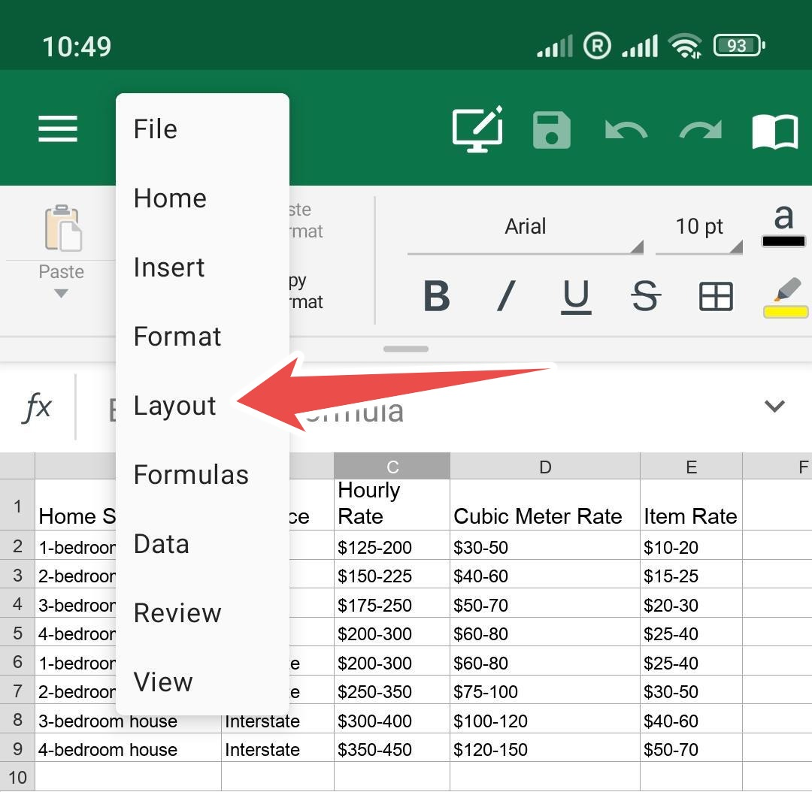Open the Arial font name dropdown
The width and height of the screenshot is (812, 792).
coord(526,227)
